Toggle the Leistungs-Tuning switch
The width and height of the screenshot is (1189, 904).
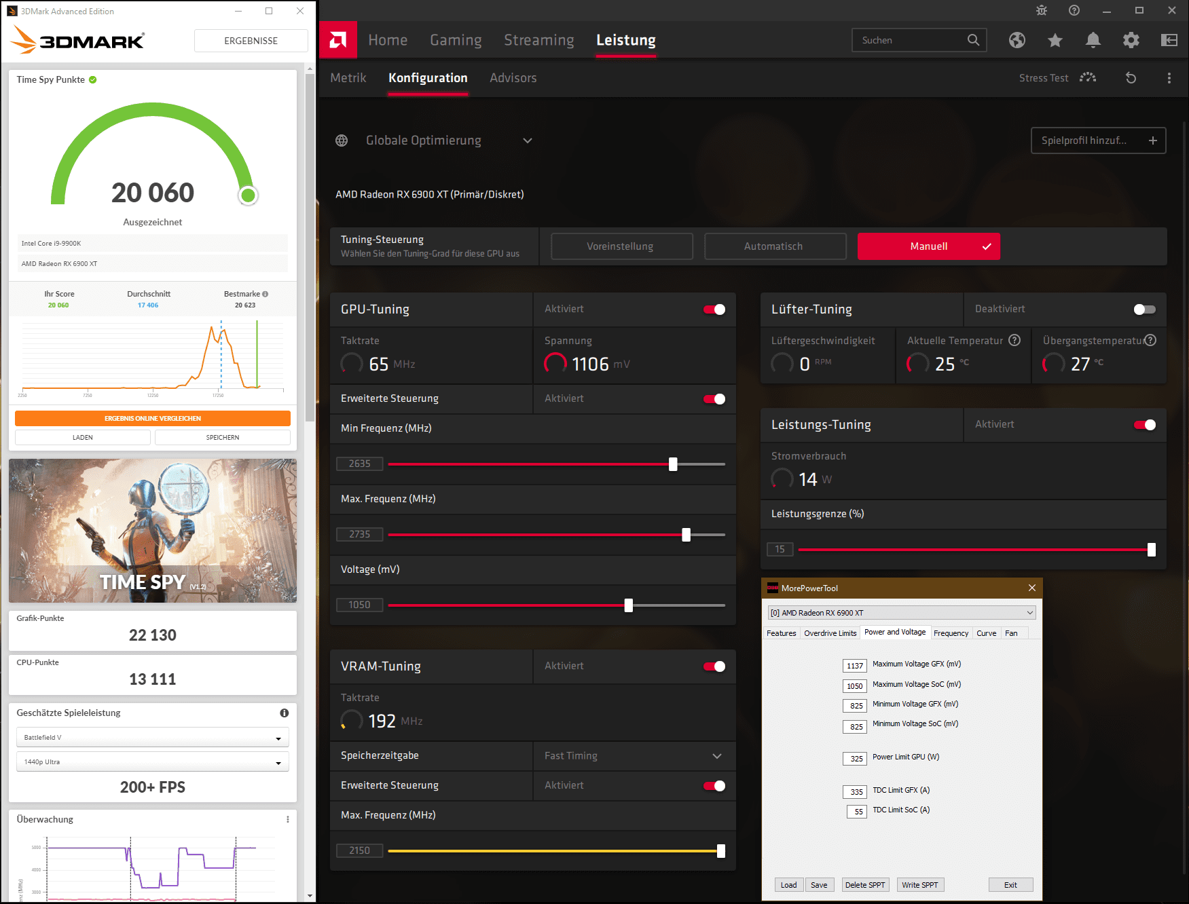[x=1145, y=425]
